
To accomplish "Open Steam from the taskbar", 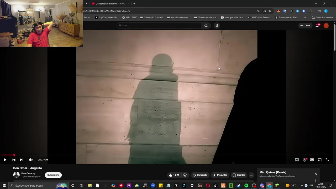I will pos(238,186).
